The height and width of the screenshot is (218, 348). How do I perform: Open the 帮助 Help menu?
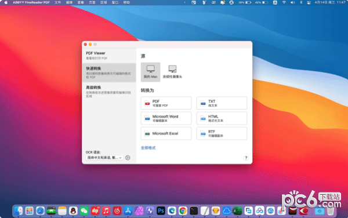click(126, 2)
